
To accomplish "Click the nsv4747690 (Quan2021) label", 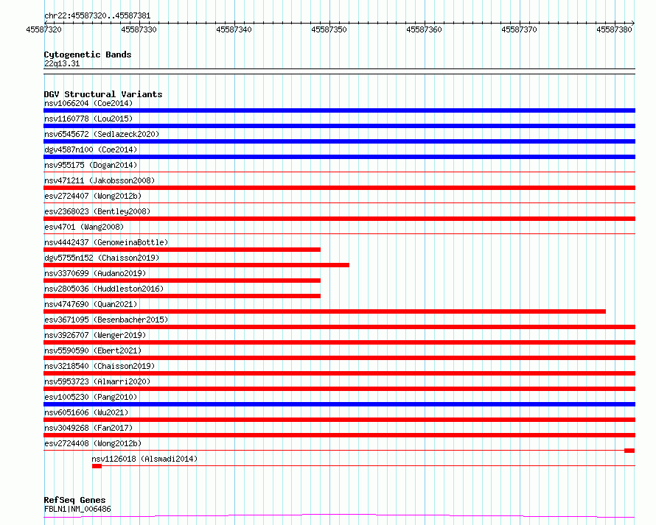I will (x=91, y=304).
